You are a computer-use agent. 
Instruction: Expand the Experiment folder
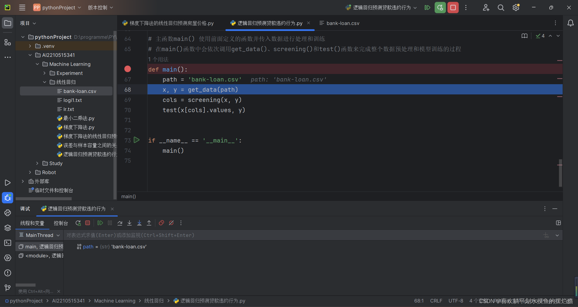point(45,73)
